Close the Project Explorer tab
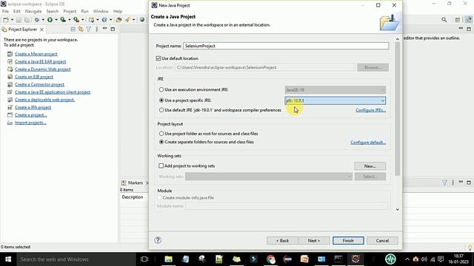Viewport: 474px width, 266px height. pyautogui.click(x=41, y=30)
